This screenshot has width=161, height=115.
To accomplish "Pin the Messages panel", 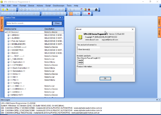I will [x=157, y=100].
